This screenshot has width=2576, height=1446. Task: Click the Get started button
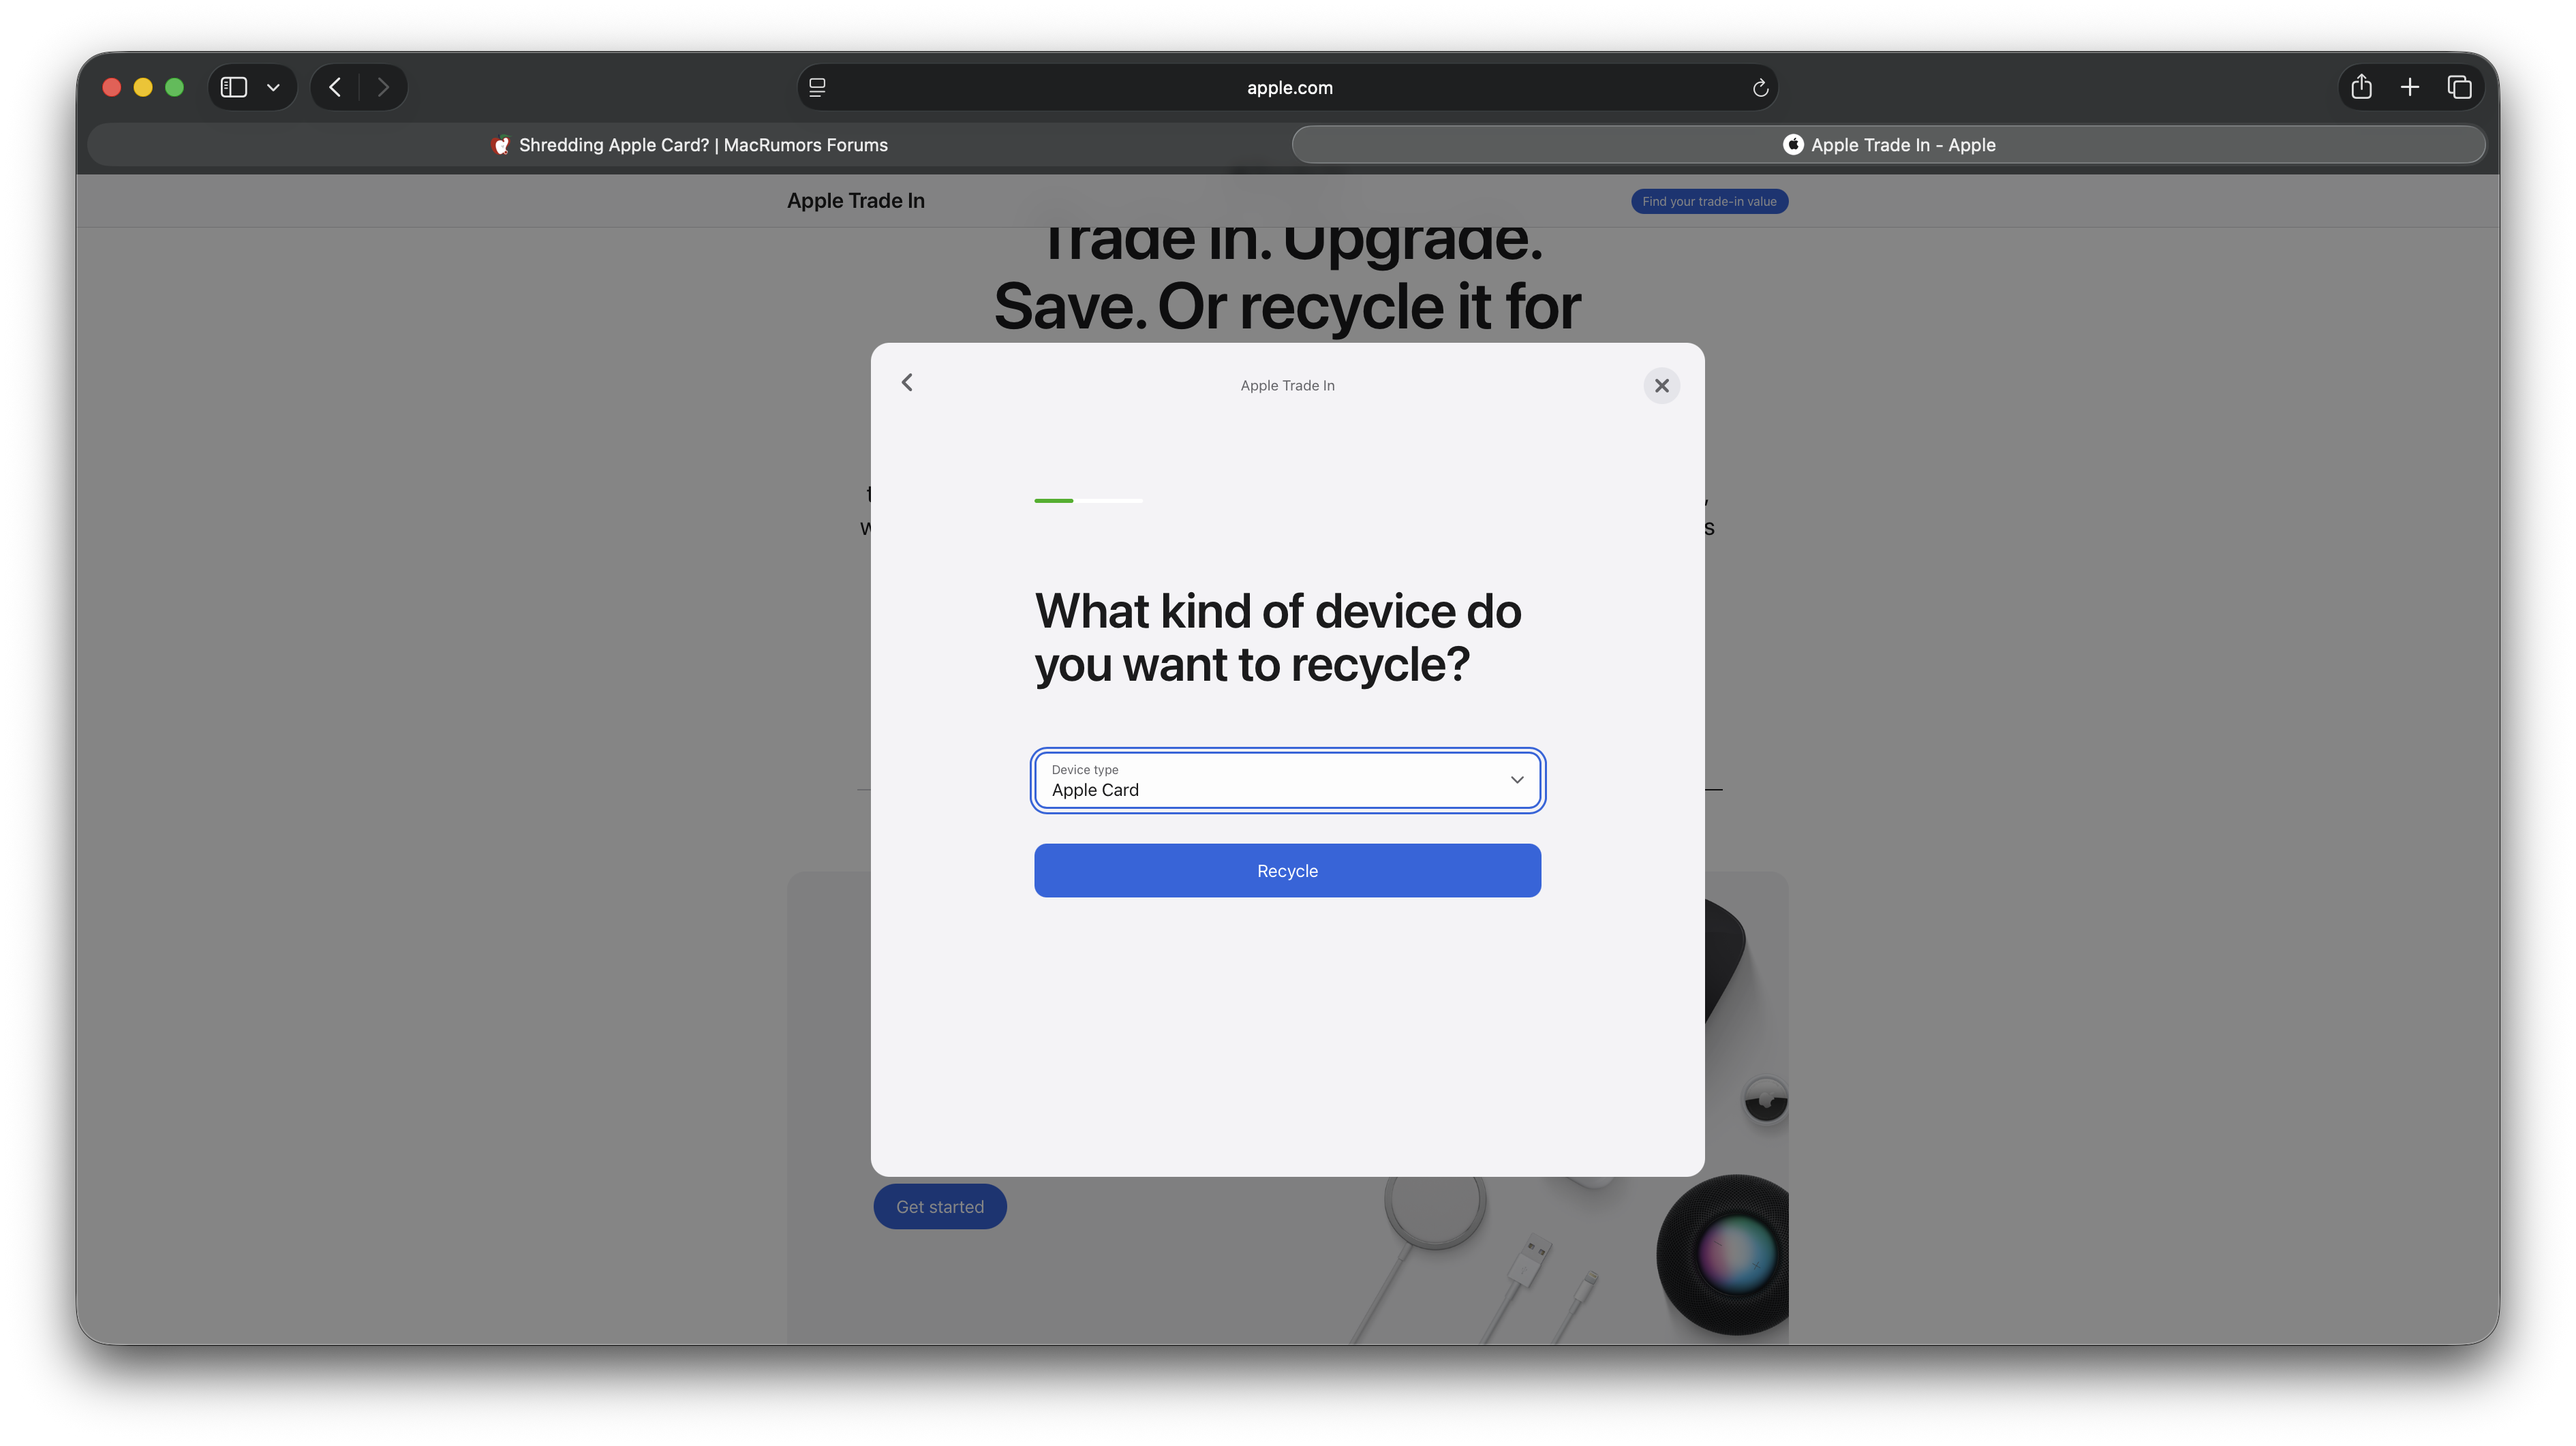point(940,1207)
